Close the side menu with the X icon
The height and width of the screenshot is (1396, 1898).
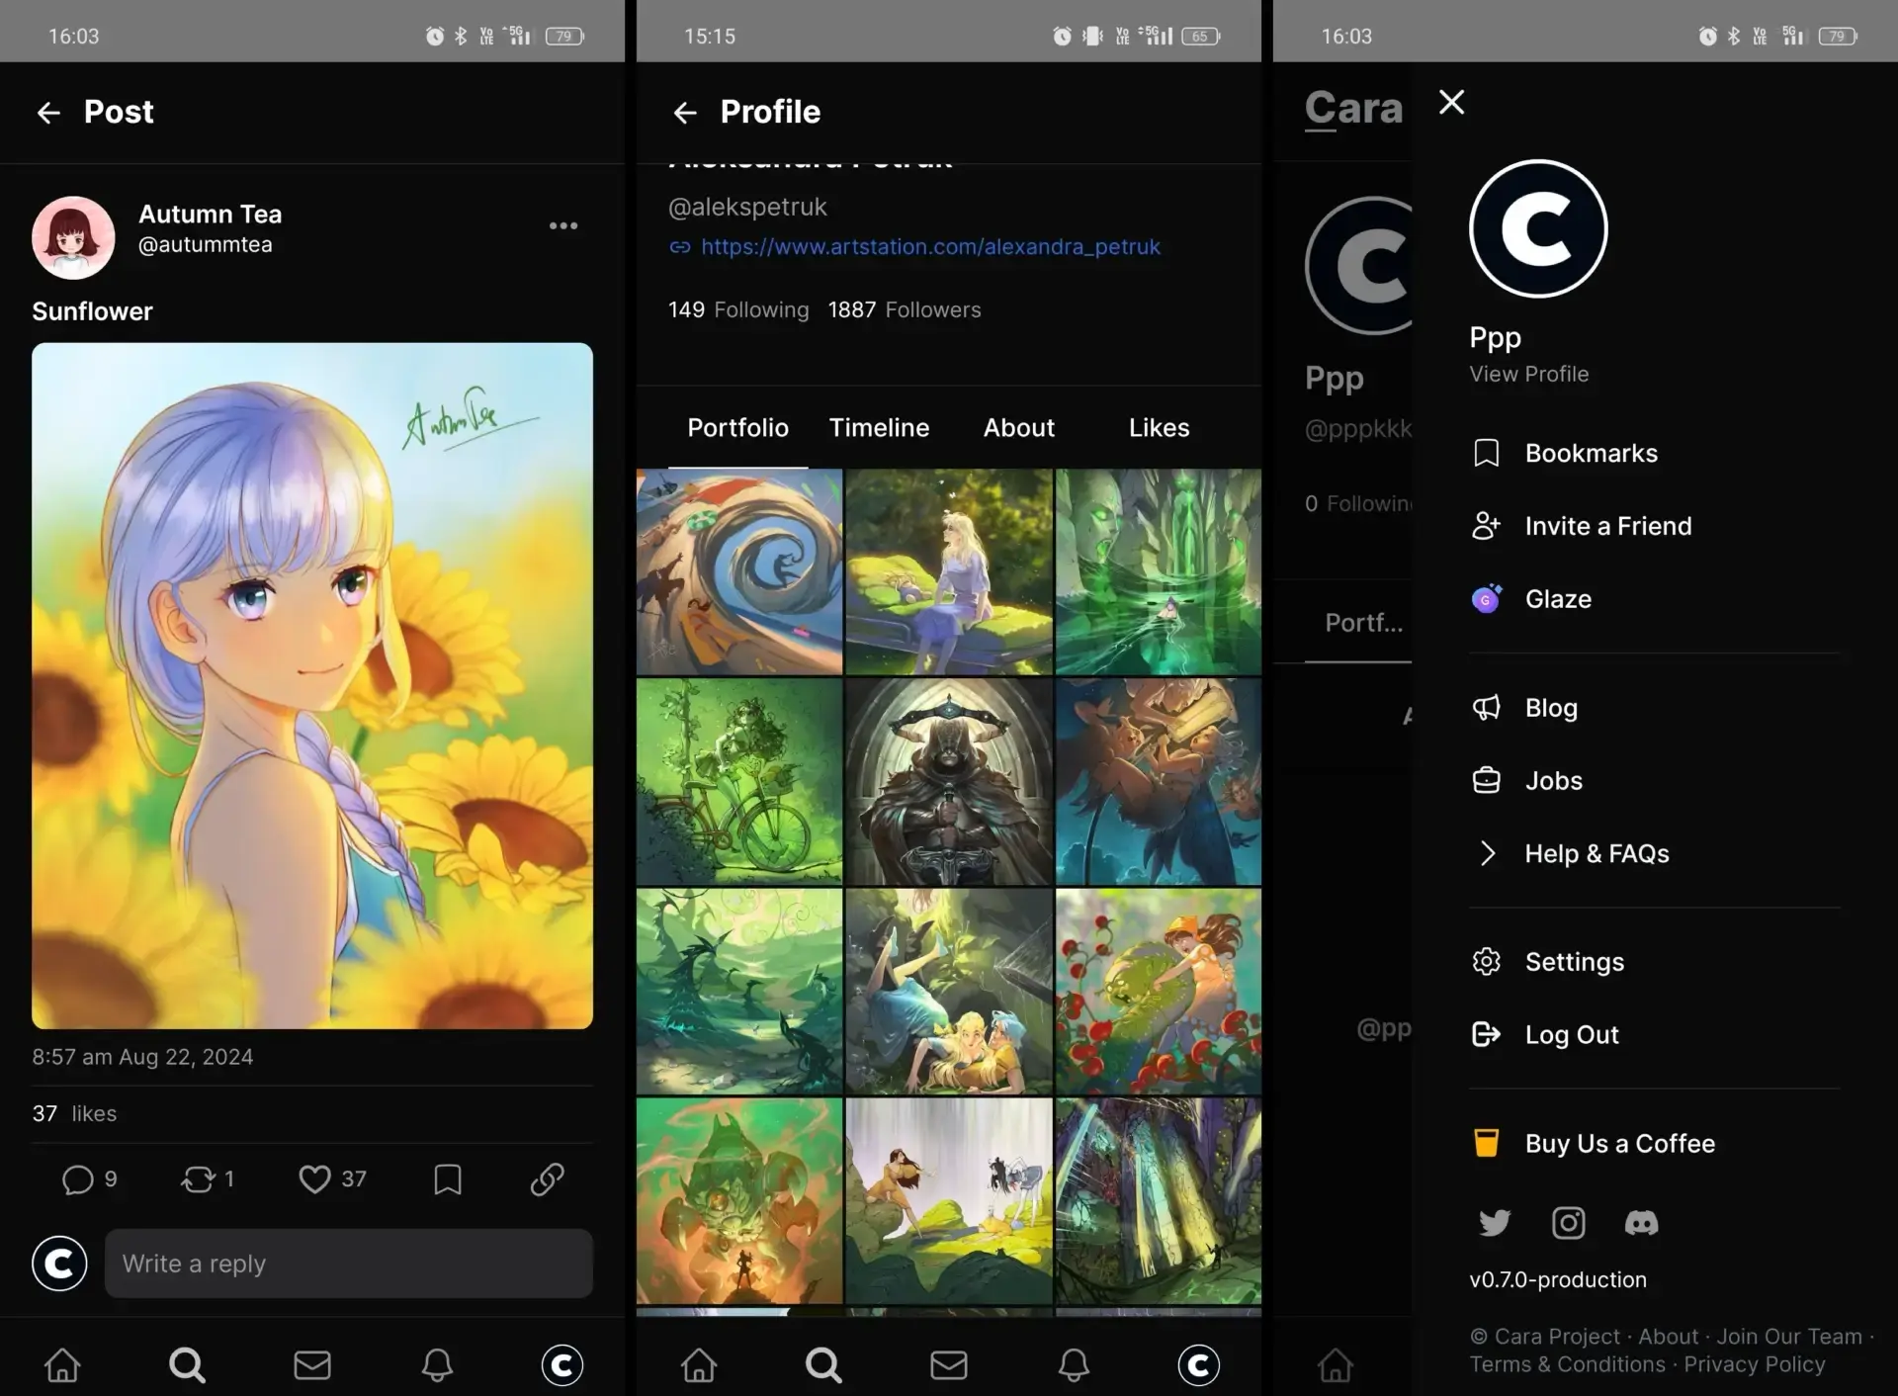coord(1451,102)
